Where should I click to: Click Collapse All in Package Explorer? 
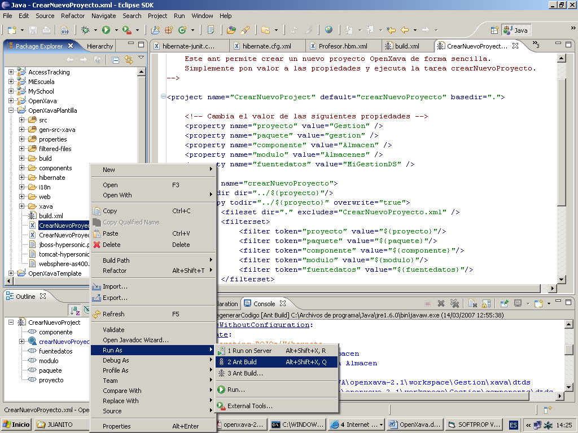pyautogui.click(x=115, y=60)
